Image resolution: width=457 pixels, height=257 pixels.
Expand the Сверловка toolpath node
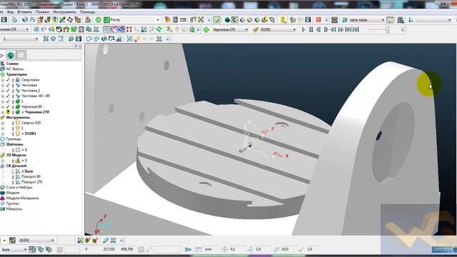[3, 80]
